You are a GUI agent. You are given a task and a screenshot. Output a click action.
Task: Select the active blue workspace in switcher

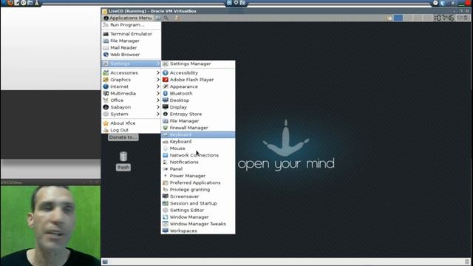398,18
